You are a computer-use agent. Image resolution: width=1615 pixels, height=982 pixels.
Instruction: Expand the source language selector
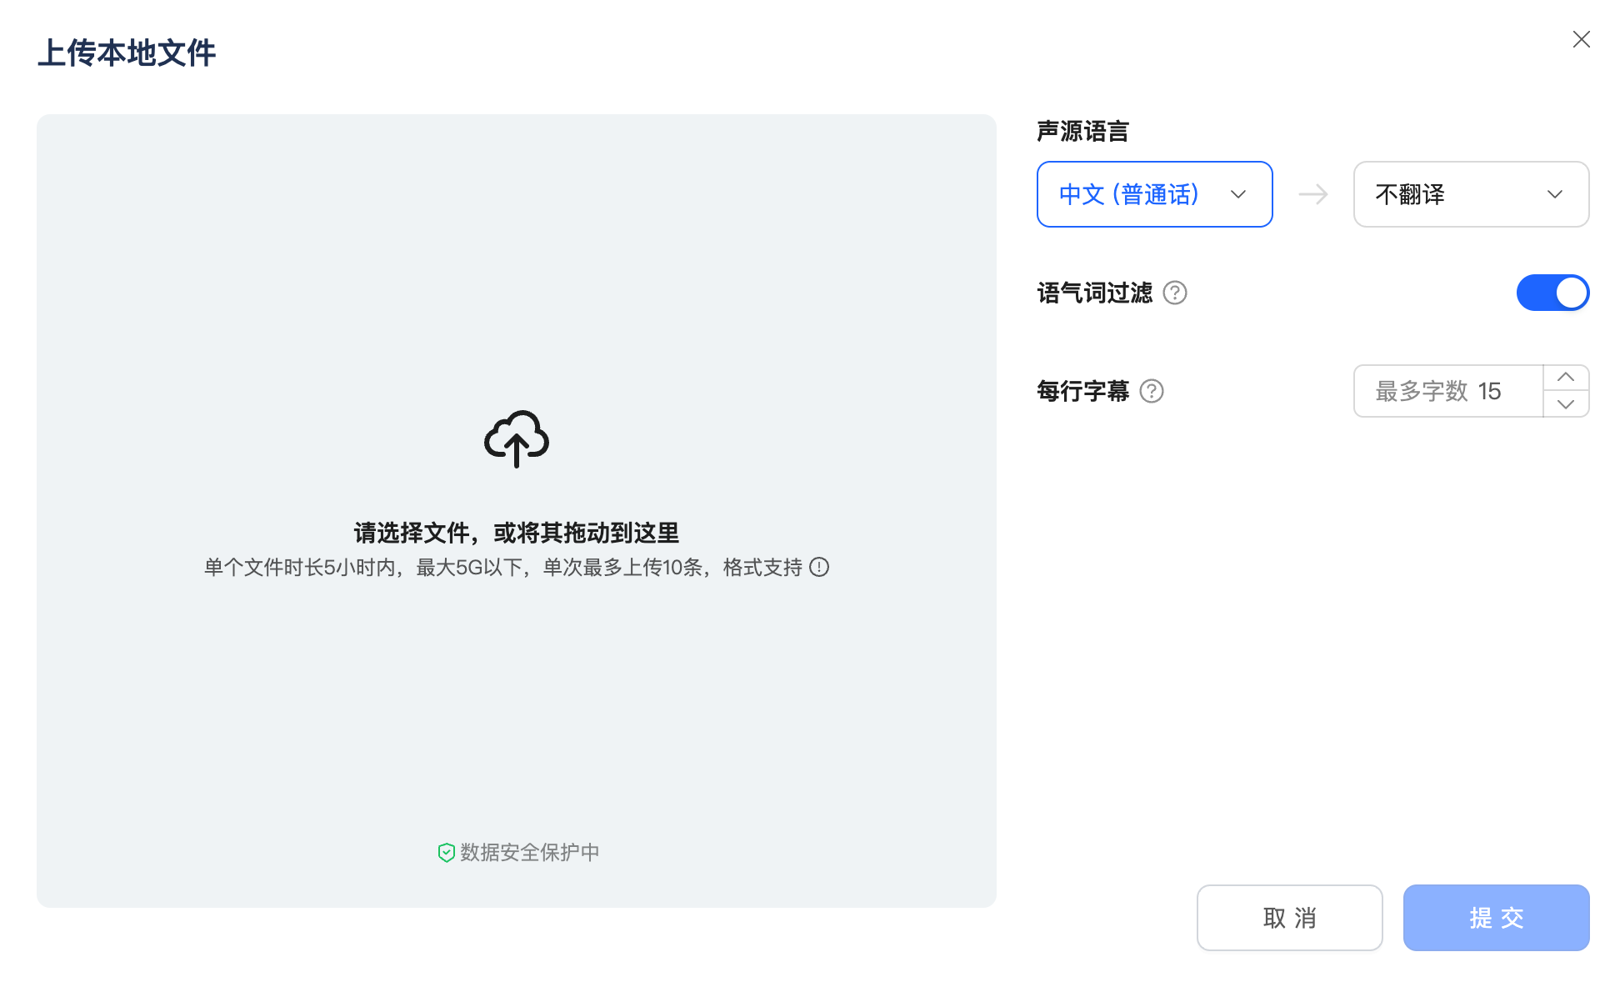pyautogui.click(x=1154, y=194)
